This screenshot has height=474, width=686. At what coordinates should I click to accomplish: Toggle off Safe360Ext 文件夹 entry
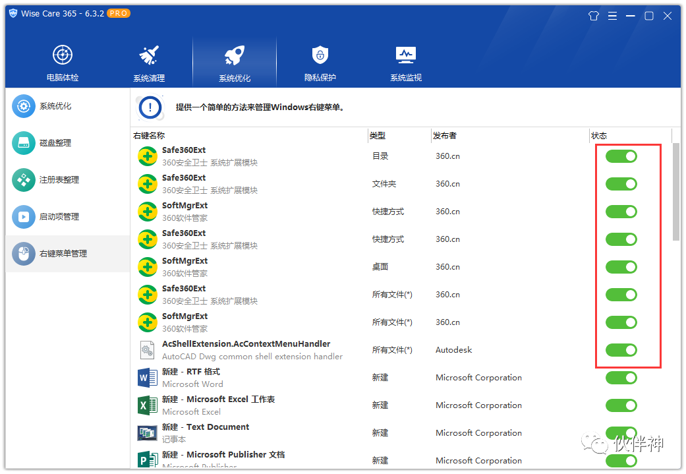coord(621,184)
